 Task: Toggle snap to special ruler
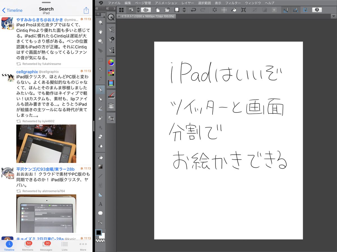295,10
